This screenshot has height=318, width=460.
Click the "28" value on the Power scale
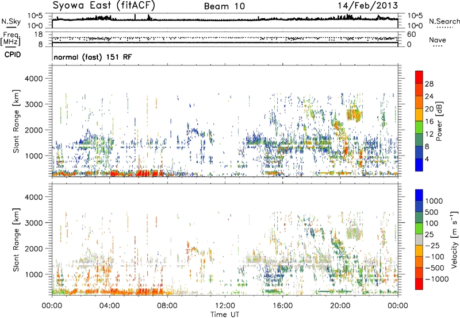coord(429,84)
